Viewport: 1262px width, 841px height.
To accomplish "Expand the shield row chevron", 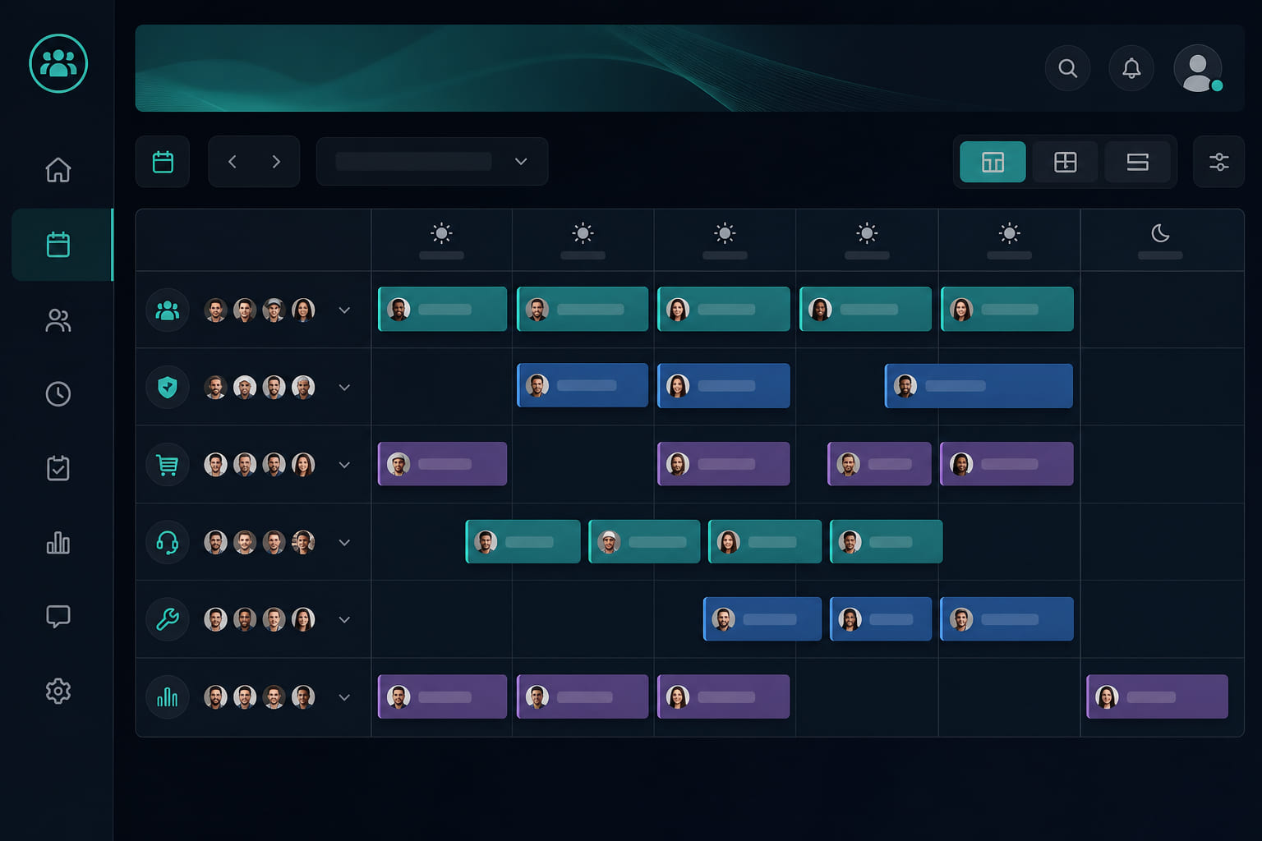I will (344, 388).
